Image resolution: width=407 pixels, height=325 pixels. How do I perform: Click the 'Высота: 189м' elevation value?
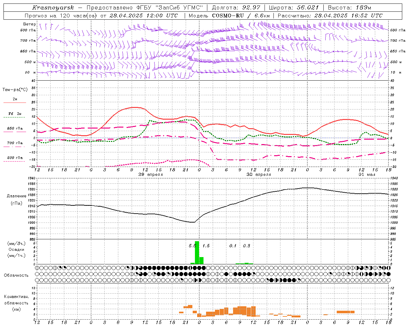tap(349, 8)
